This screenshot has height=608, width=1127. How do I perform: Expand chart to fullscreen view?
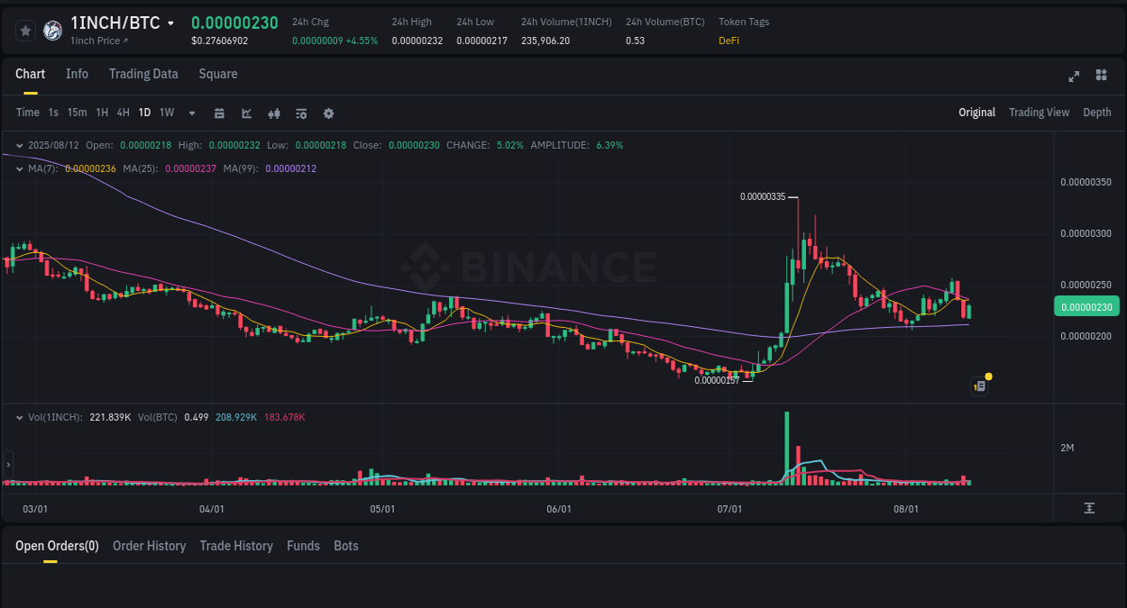1073,77
